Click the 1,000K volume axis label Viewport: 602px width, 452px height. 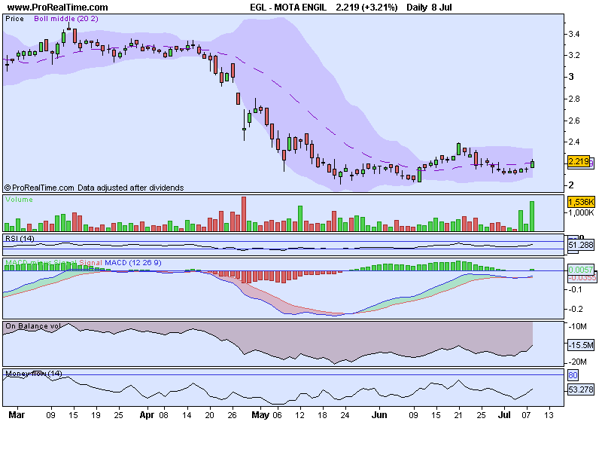(581, 212)
